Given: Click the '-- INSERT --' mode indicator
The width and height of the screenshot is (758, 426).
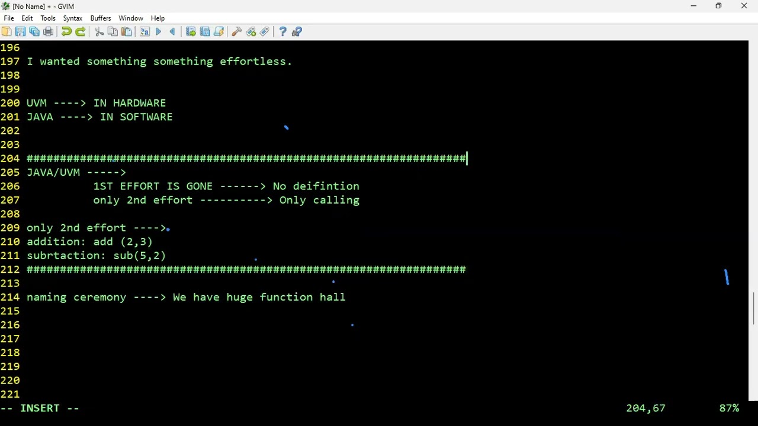Looking at the screenshot, I should coord(40,408).
